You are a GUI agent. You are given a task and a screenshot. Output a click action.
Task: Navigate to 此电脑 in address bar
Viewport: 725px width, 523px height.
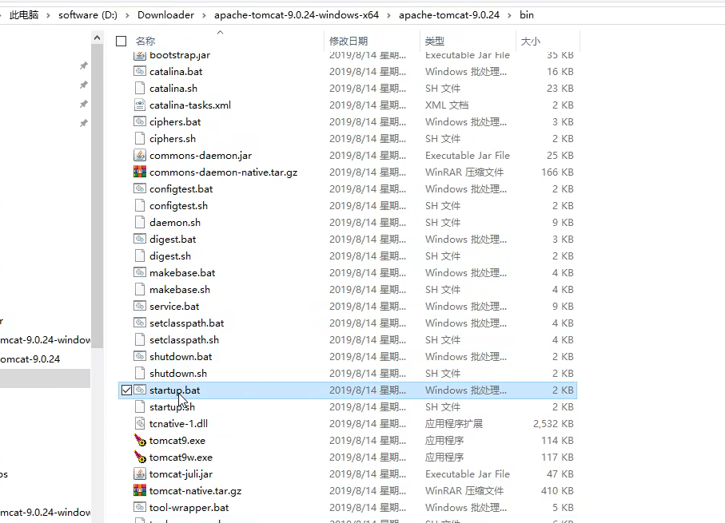(x=24, y=15)
